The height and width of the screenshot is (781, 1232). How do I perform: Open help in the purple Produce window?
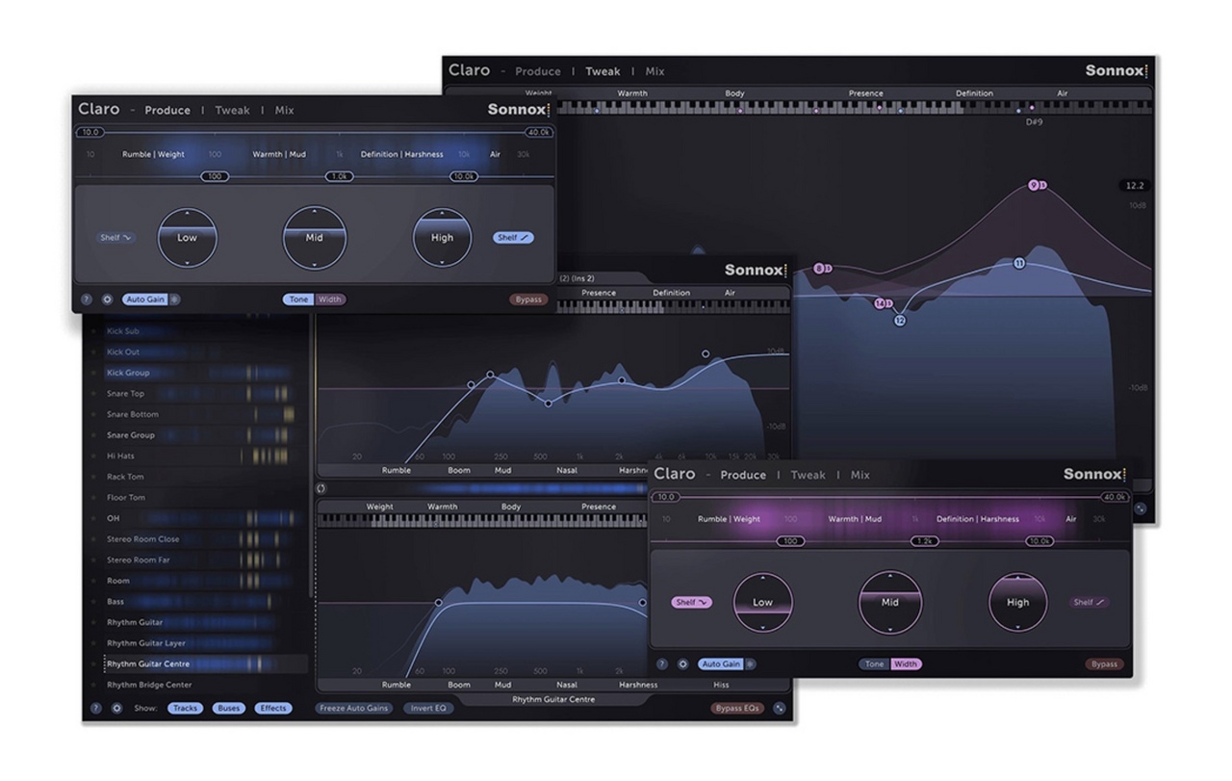pos(662,664)
